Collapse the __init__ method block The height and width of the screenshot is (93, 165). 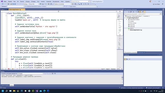[x=6, y=16]
